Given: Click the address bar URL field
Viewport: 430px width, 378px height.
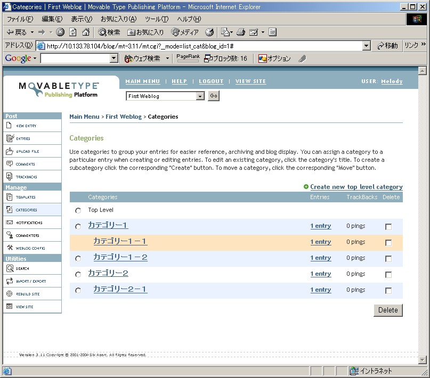Looking at the screenshot, I should (x=204, y=46).
